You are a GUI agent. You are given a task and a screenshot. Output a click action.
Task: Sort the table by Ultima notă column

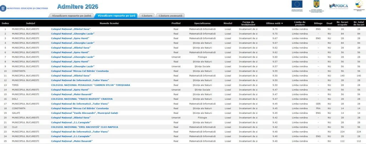tap(274, 23)
